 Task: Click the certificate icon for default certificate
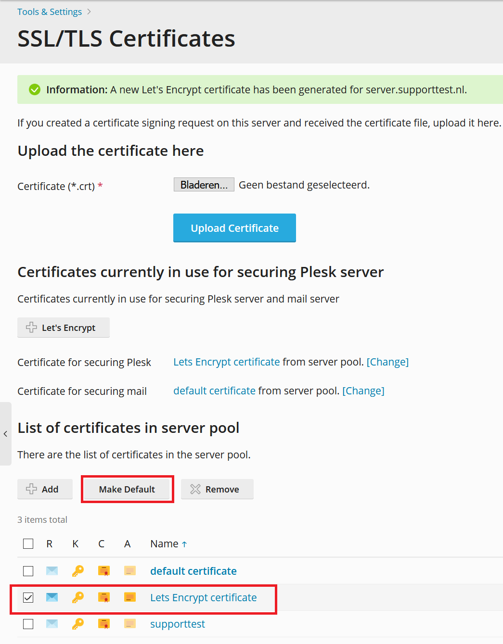tap(104, 571)
